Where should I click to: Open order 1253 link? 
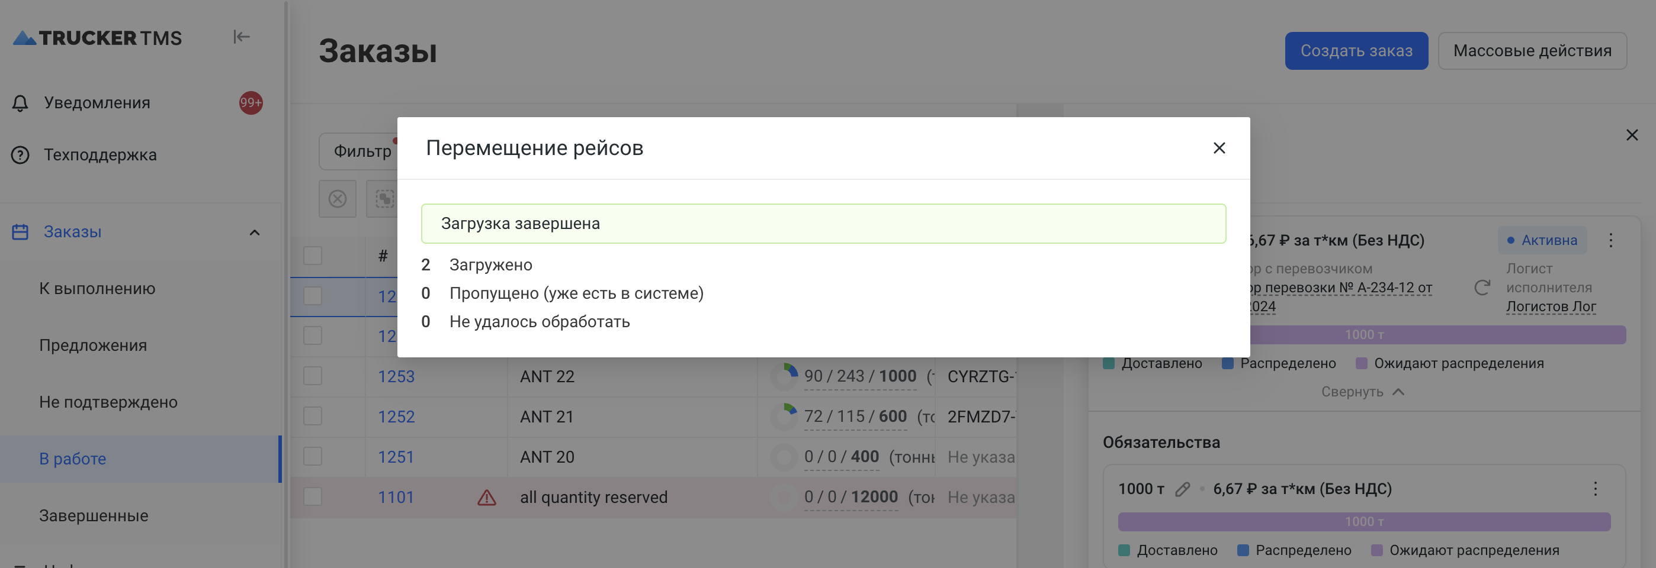(x=396, y=376)
